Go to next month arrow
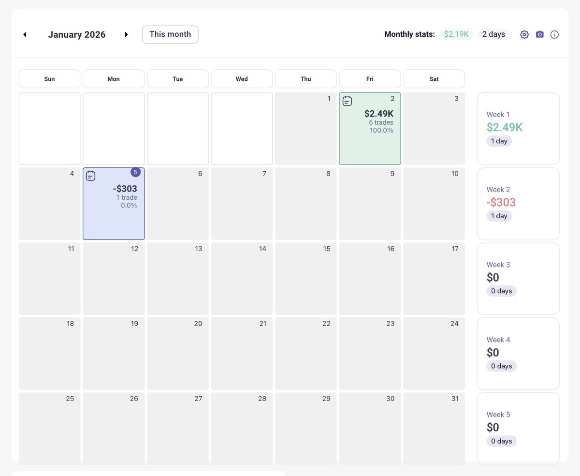580x476 pixels. (127, 35)
